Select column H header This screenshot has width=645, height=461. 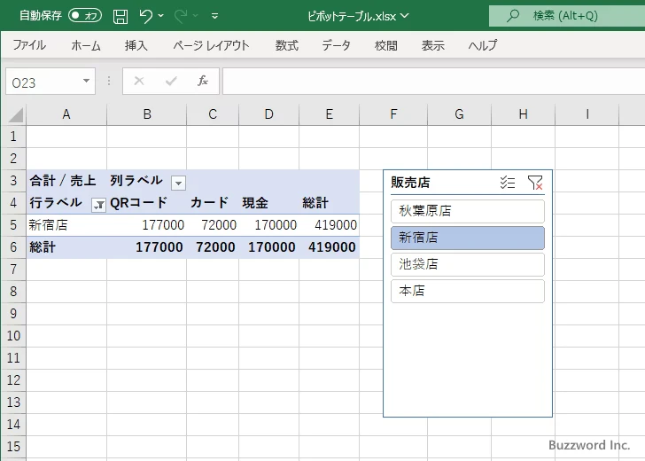click(x=524, y=114)
